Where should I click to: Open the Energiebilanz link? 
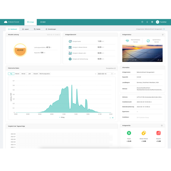111,68
